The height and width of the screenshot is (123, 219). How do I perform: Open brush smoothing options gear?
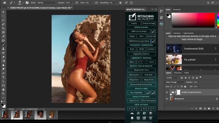(x=120, y=3)
